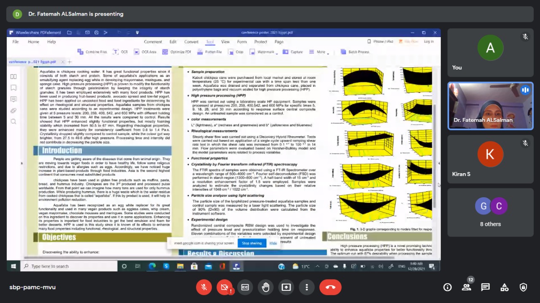The height and width of the screenshot is (303, 540).
Task: Expand the quick access toolbar dropdown
Action: [138, 32]
